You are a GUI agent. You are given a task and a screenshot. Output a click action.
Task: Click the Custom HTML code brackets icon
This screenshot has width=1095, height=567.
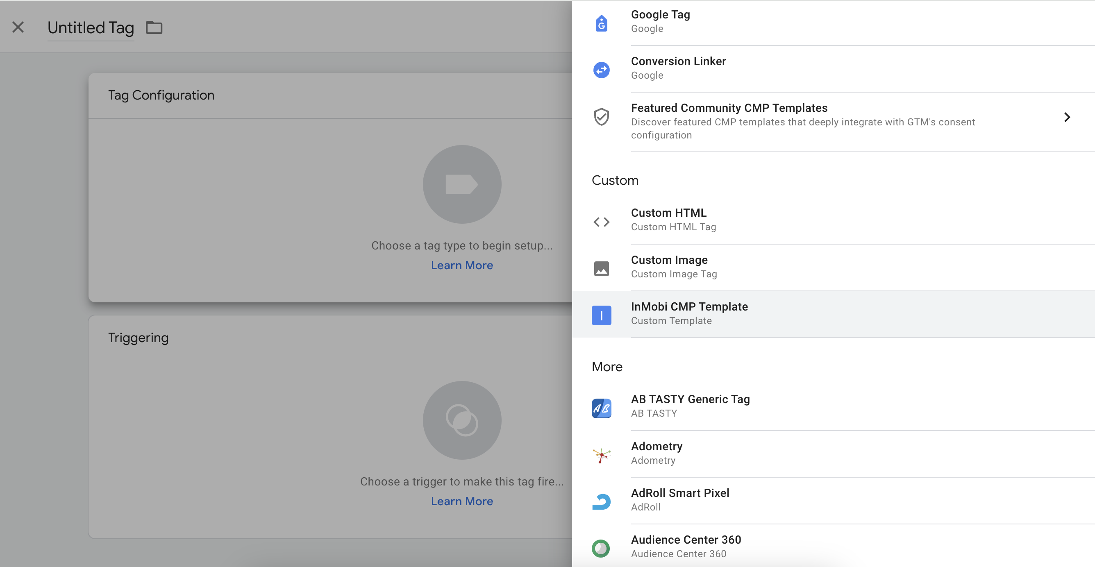601,222
